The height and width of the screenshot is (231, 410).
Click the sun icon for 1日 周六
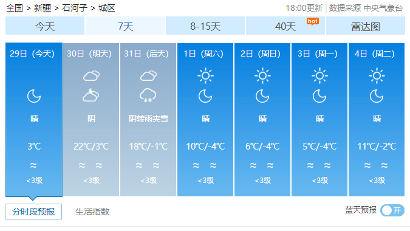pyautogui.click(x=205, y=76)
